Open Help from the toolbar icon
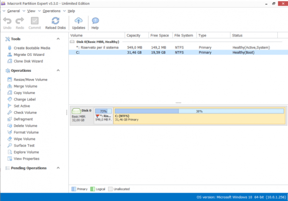This screenshot has height=201, width=288. (95, 21)
